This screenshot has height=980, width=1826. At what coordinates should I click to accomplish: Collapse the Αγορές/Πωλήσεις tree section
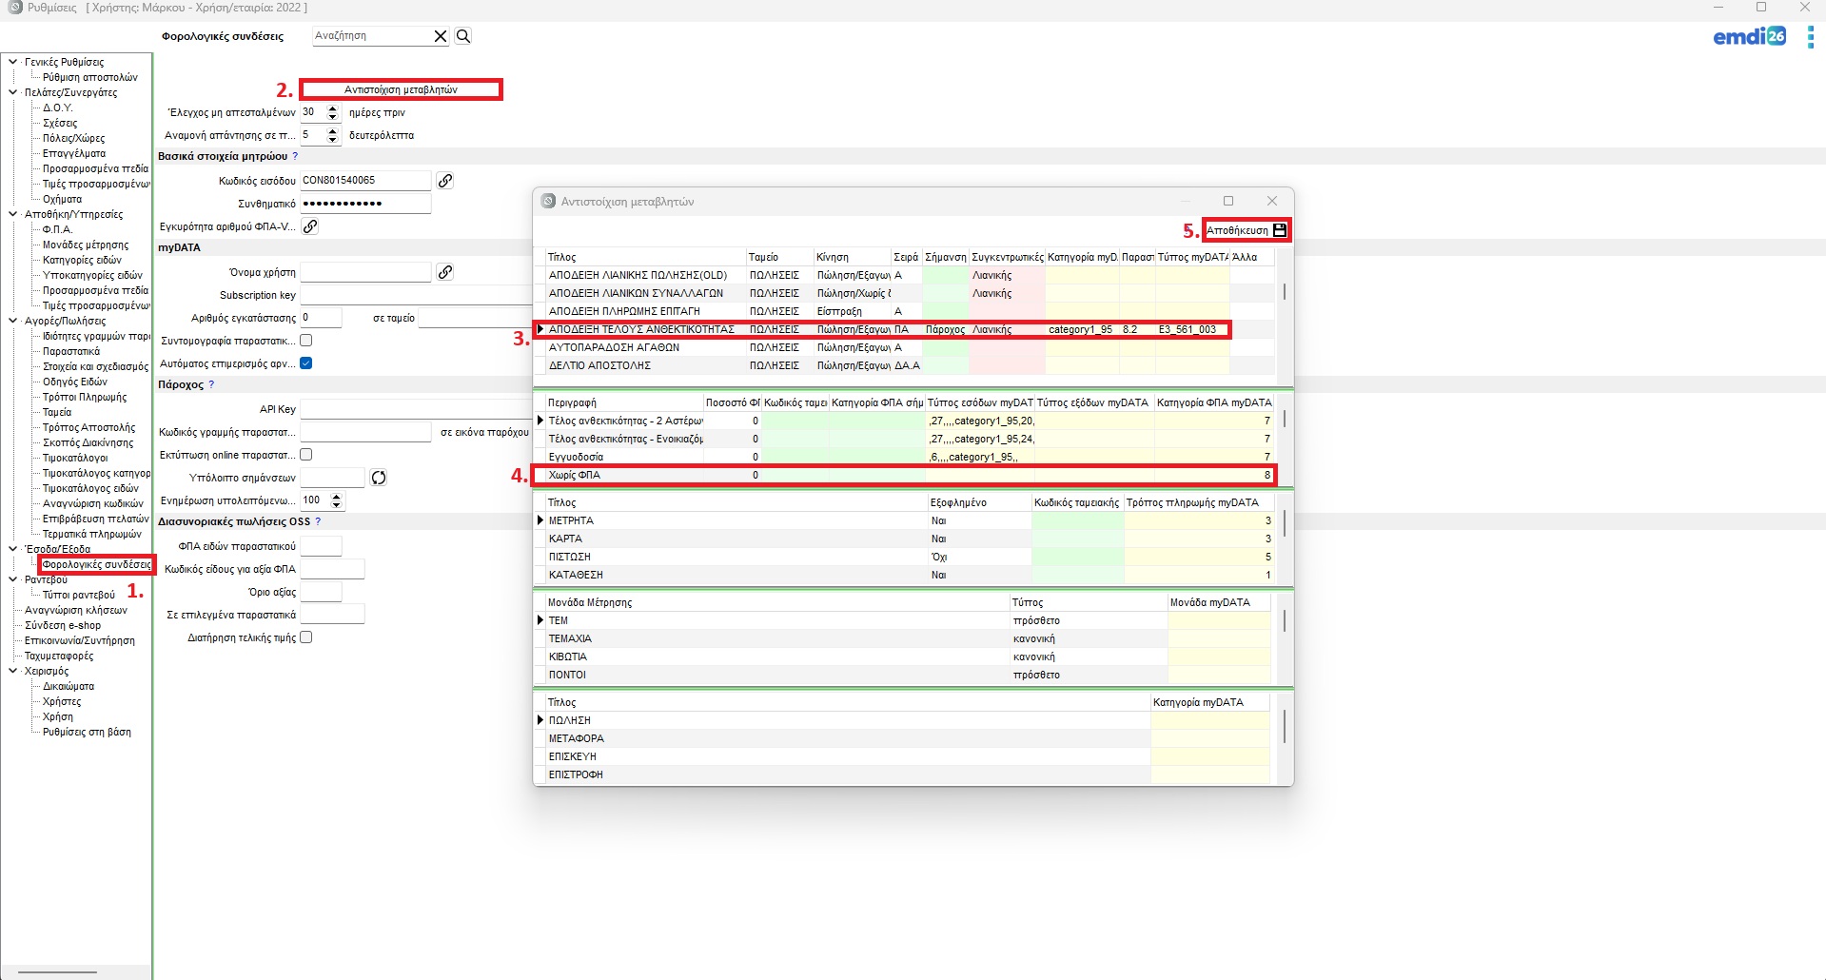pos(12,321)
